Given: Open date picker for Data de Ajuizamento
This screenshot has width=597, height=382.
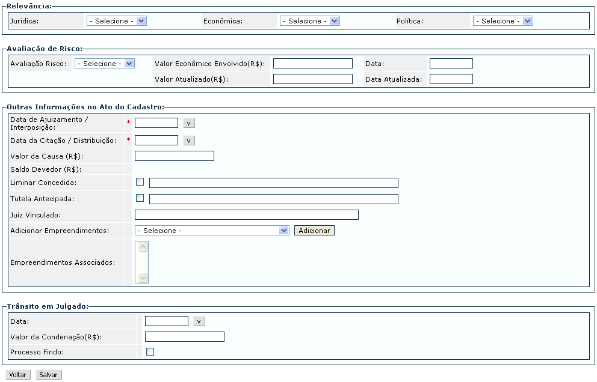Looking at the screenshot, I should (x=189, y=123).
